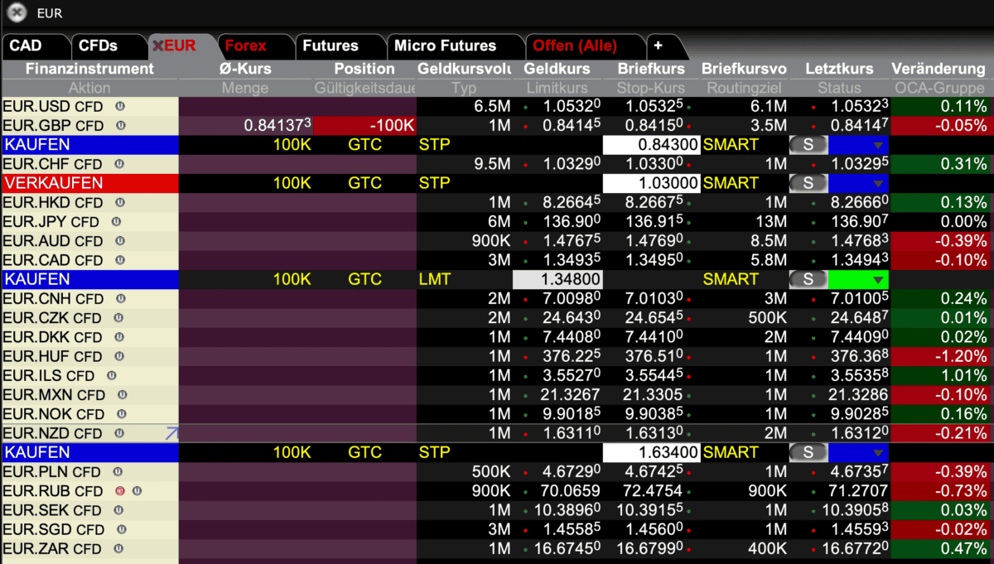This screenshot has height=564, width=994.
Task: Open status dropdown on the 0.84300 stop order
Action: [x=878, y=145]
